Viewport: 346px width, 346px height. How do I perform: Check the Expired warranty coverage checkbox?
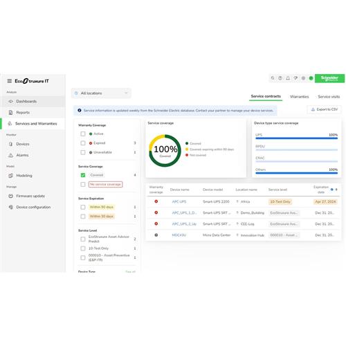83,143
